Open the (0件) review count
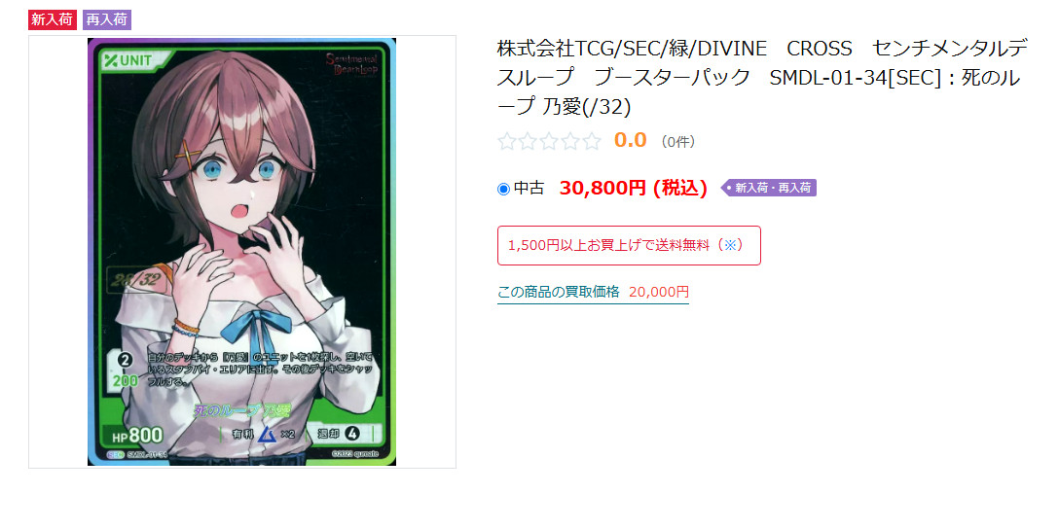 (678, 142)
